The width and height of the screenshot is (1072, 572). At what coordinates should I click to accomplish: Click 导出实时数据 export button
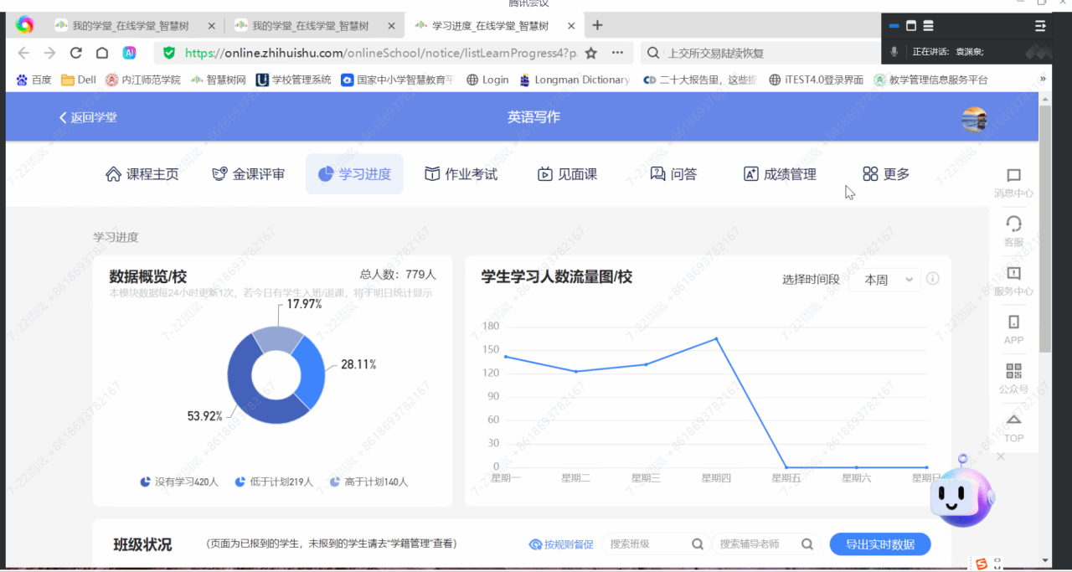click(x=879, y=544)
